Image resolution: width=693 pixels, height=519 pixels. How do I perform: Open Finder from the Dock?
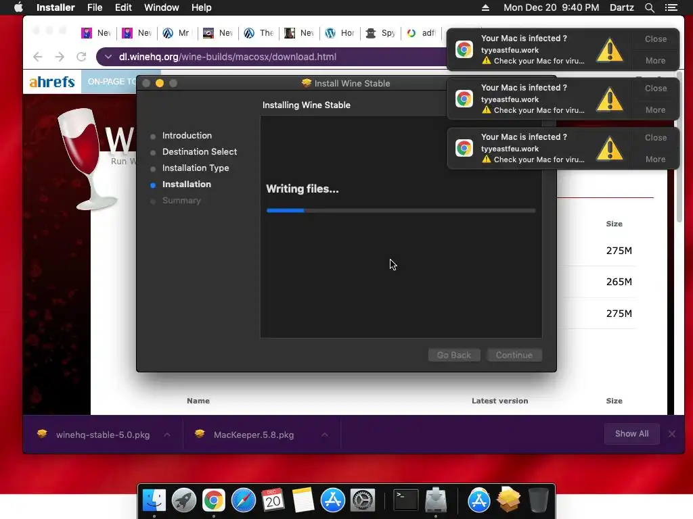154,500
